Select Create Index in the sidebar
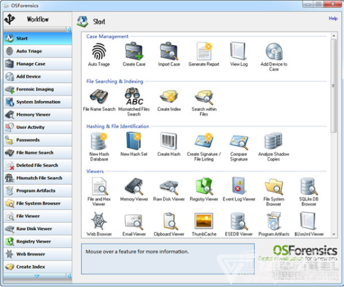This screenshot has height=287, width=344. [38, 267]
